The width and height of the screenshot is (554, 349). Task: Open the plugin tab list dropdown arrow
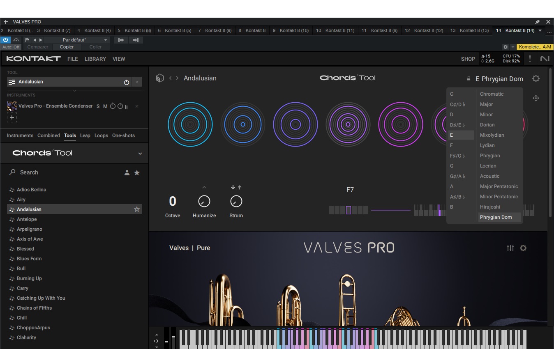click(x=540, y=30)
